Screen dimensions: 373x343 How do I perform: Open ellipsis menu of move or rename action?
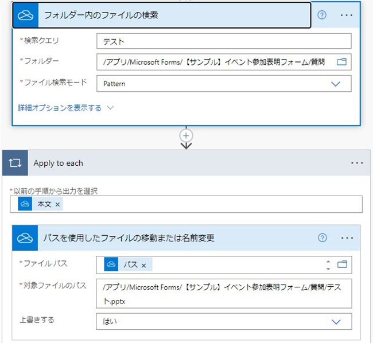click(347, 238)
